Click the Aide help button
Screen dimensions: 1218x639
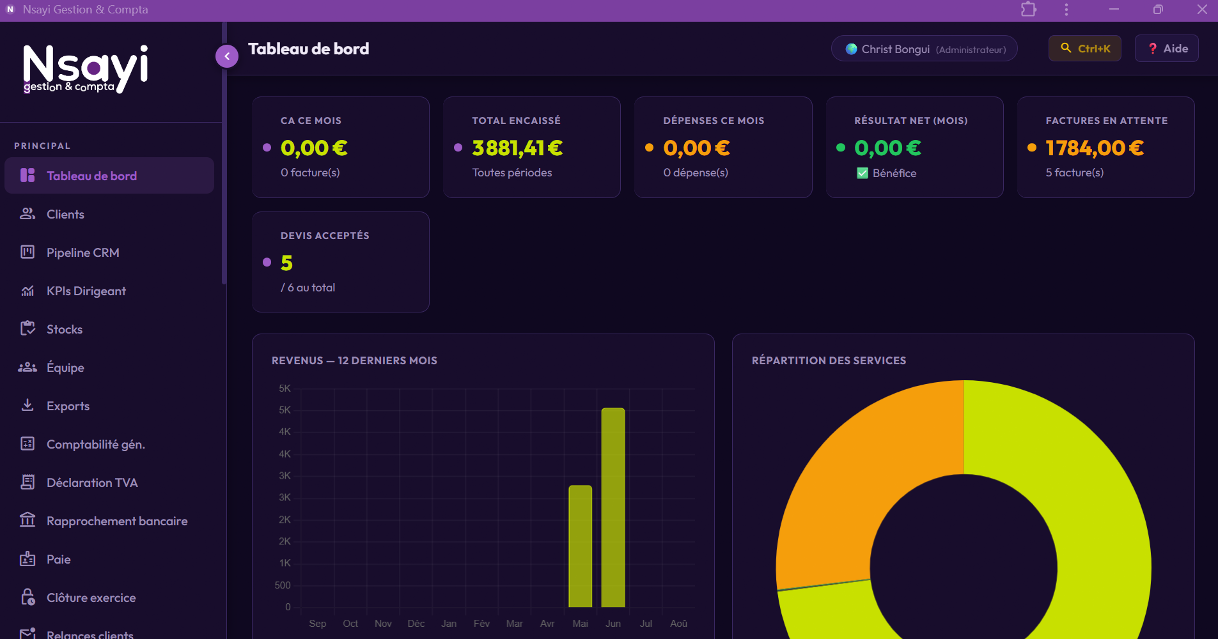pos(1167,49)
